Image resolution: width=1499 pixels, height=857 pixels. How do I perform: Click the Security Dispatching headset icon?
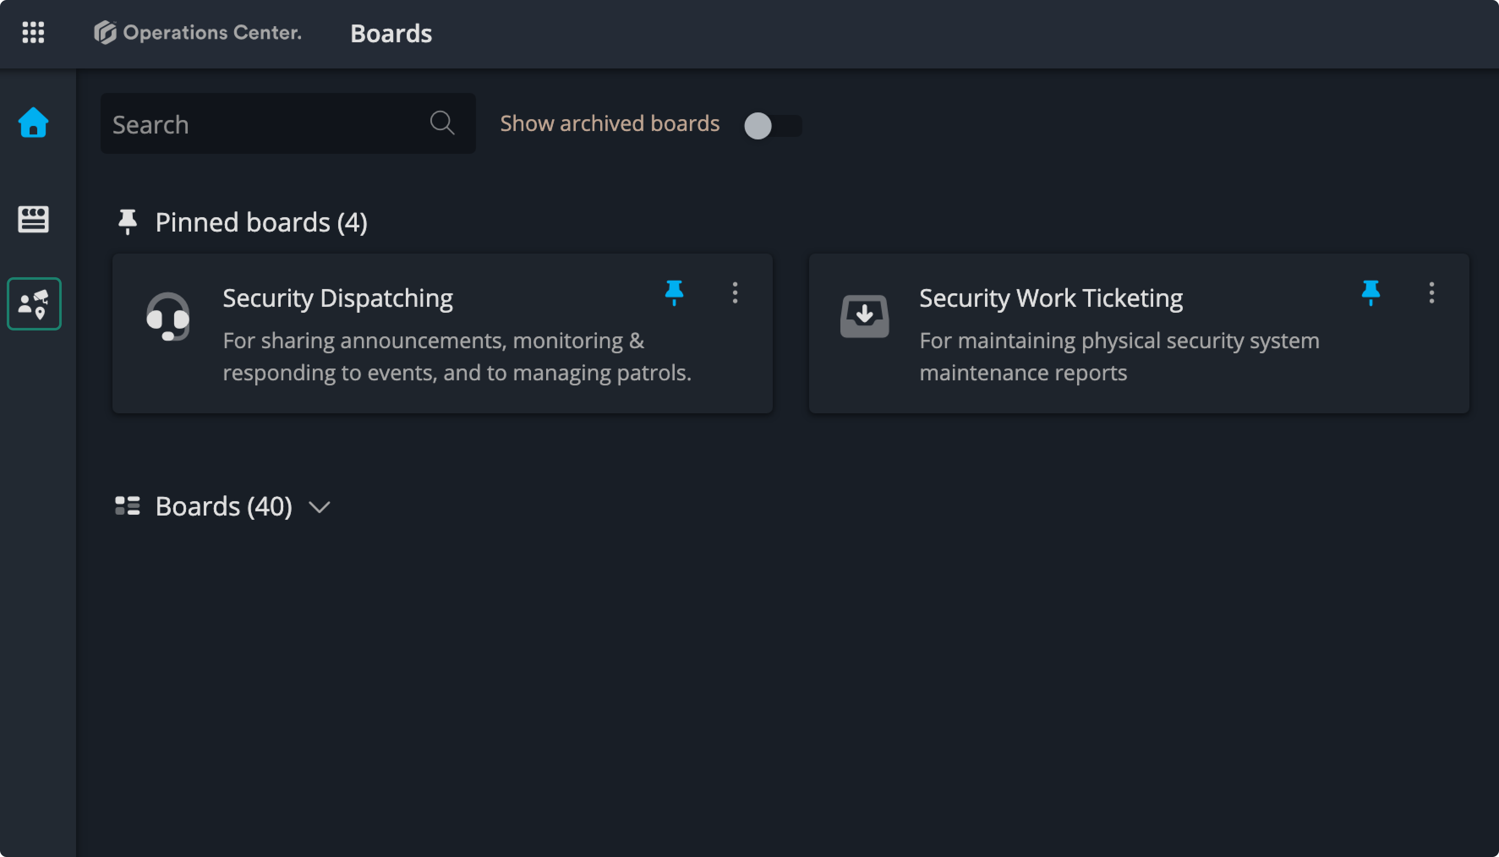pyautogui.click(x=168, y=317)
